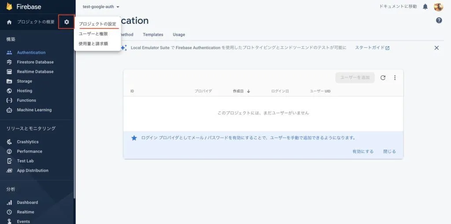Sort by 作成日 column arrow

click(x=248, y=91)
